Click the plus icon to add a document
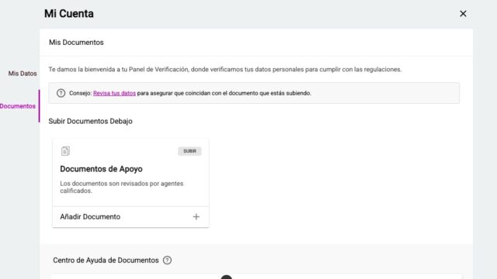 tap(196, 217)
